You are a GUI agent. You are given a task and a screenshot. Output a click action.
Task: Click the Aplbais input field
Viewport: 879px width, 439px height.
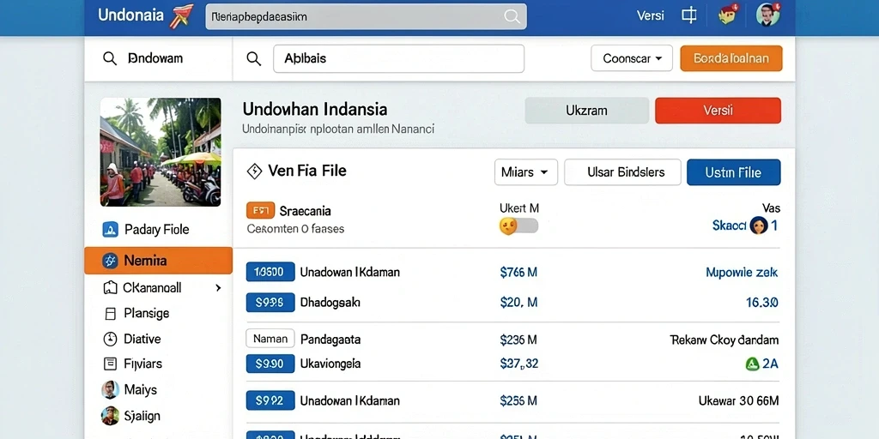pos(398,58)
